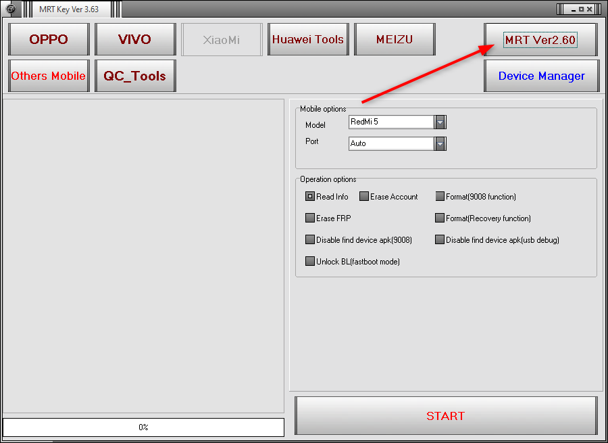This screenshot has width=608, height=443.
Task: Click the Operation options group label
Action: [x=328, y=179]
